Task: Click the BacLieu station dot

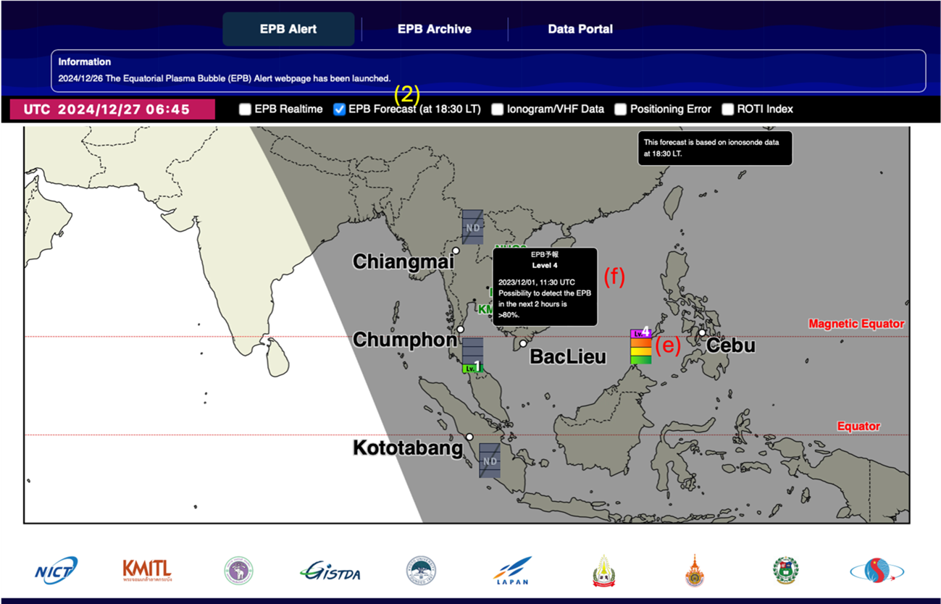Action: coord(524,343)
